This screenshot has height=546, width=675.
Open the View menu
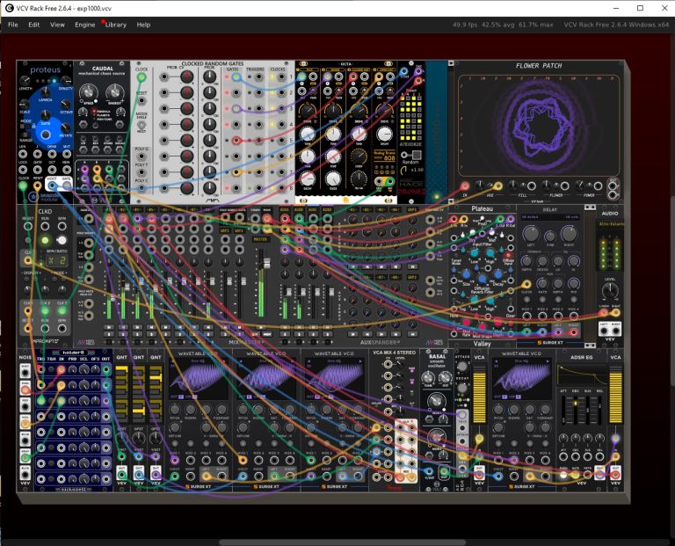(57, 25)
